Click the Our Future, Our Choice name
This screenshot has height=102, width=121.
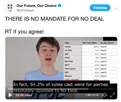(37, 6)
